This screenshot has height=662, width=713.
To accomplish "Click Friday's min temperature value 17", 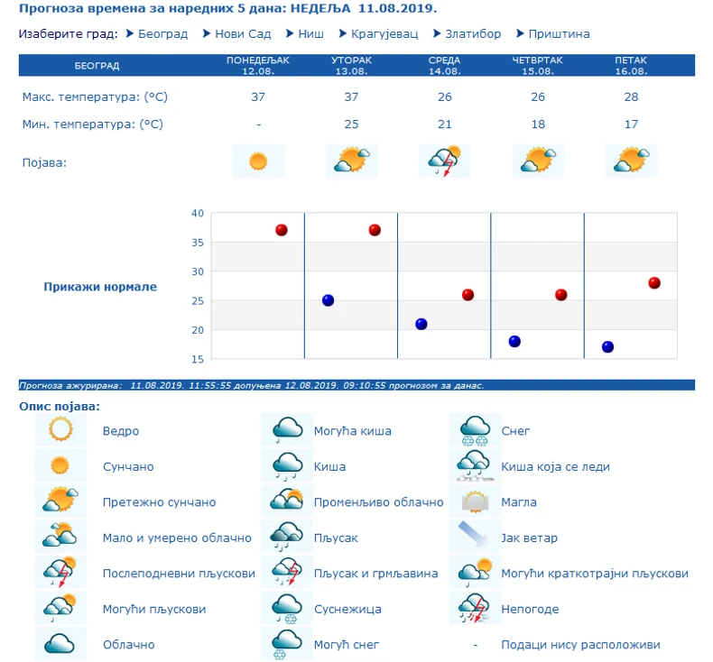I will click(x=631, y=124).
